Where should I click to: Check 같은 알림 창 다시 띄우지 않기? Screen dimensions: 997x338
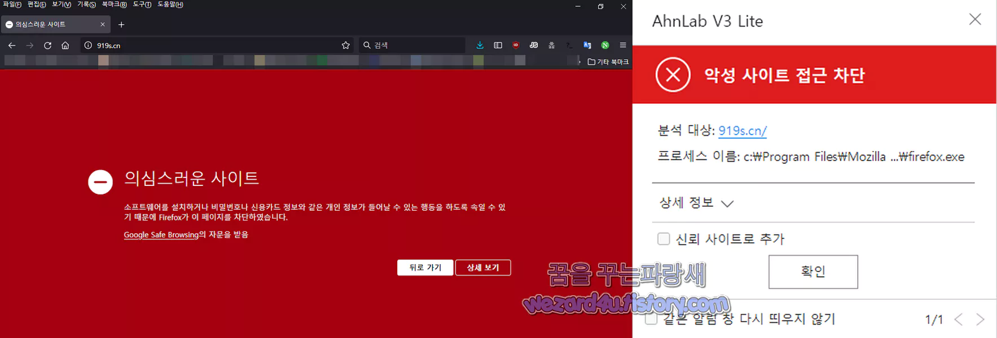pyautogui.click(x=651, y=319)
